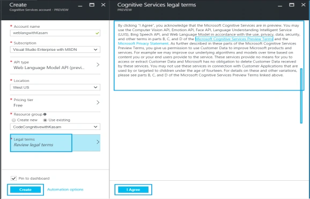The height and width of the screenshot is (199, 310).
Task: Click the Create button
Action: (25, 189)
